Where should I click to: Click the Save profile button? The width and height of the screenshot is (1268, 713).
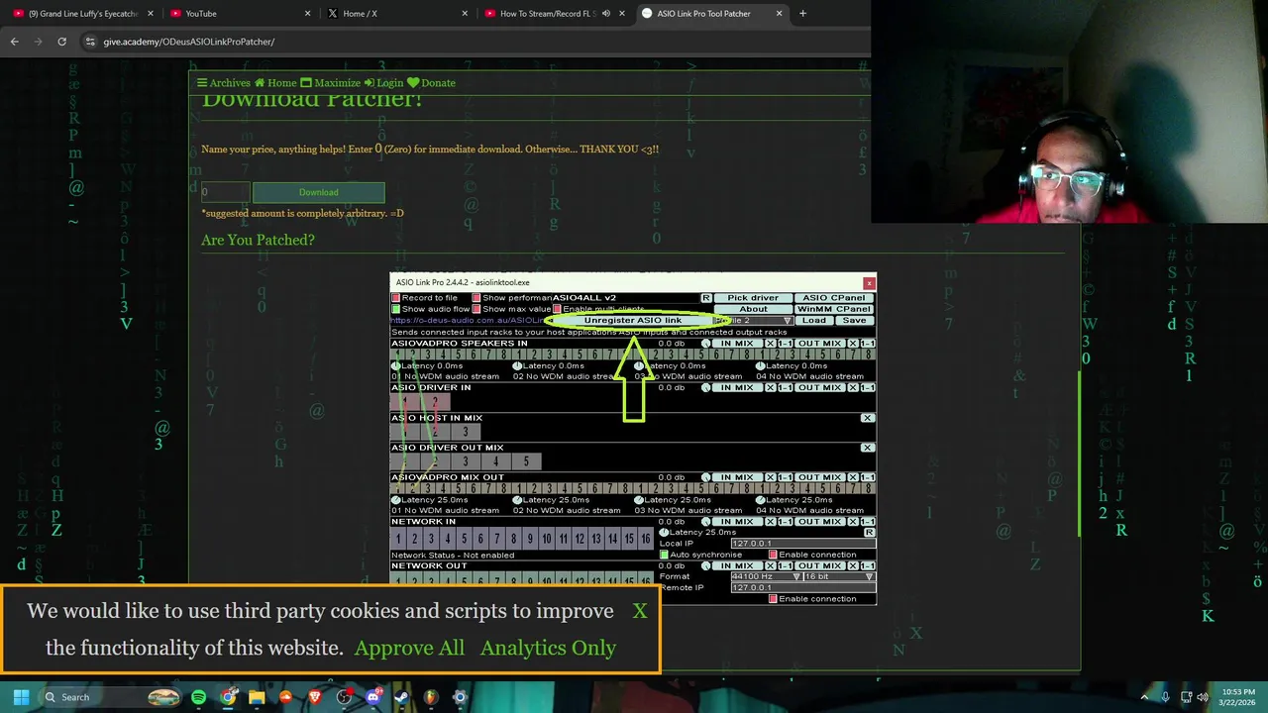click(x=854, y=321)
